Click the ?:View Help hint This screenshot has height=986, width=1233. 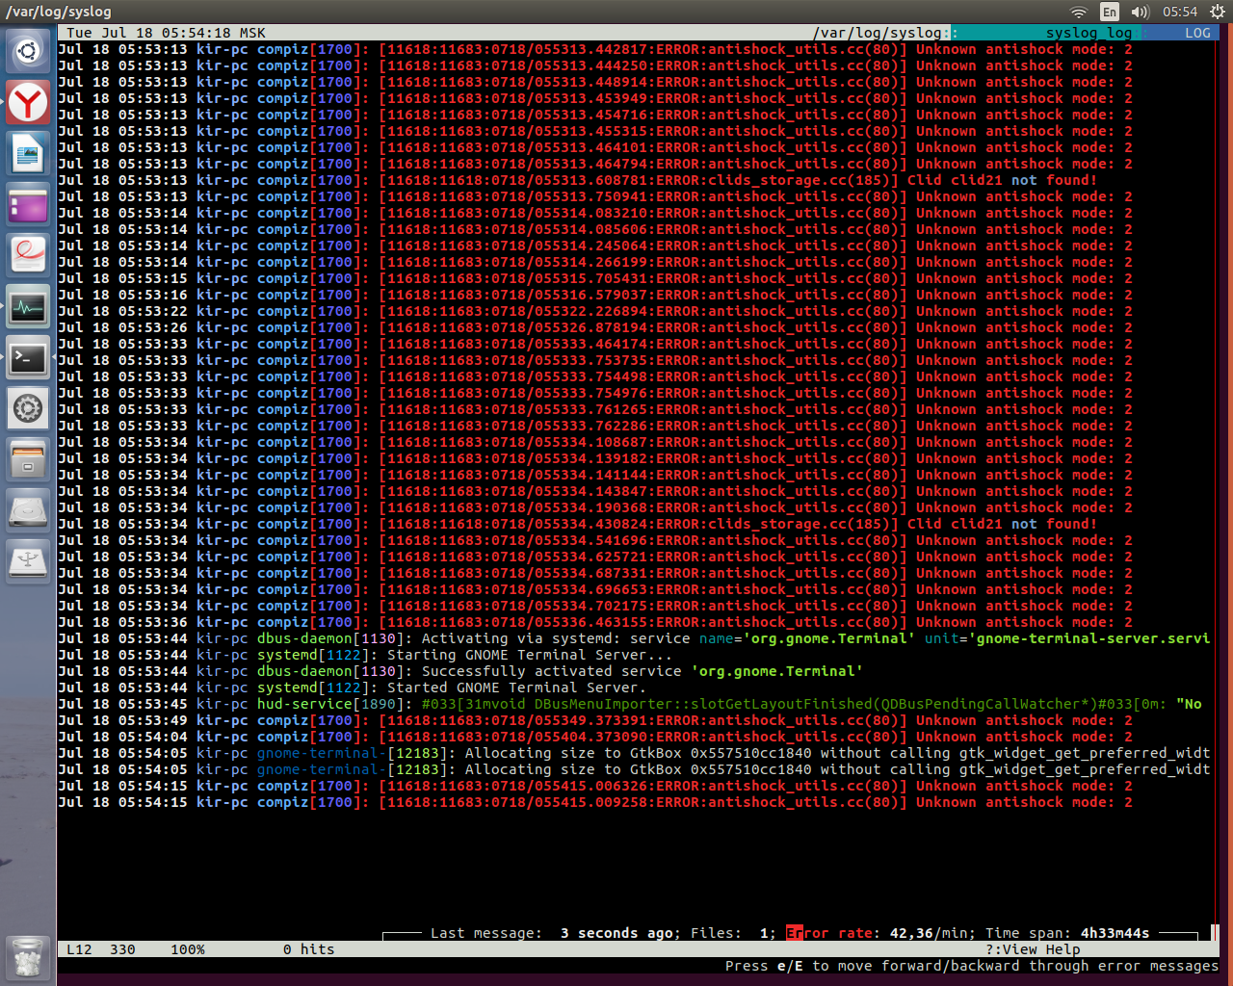[x=1033, y=949]
